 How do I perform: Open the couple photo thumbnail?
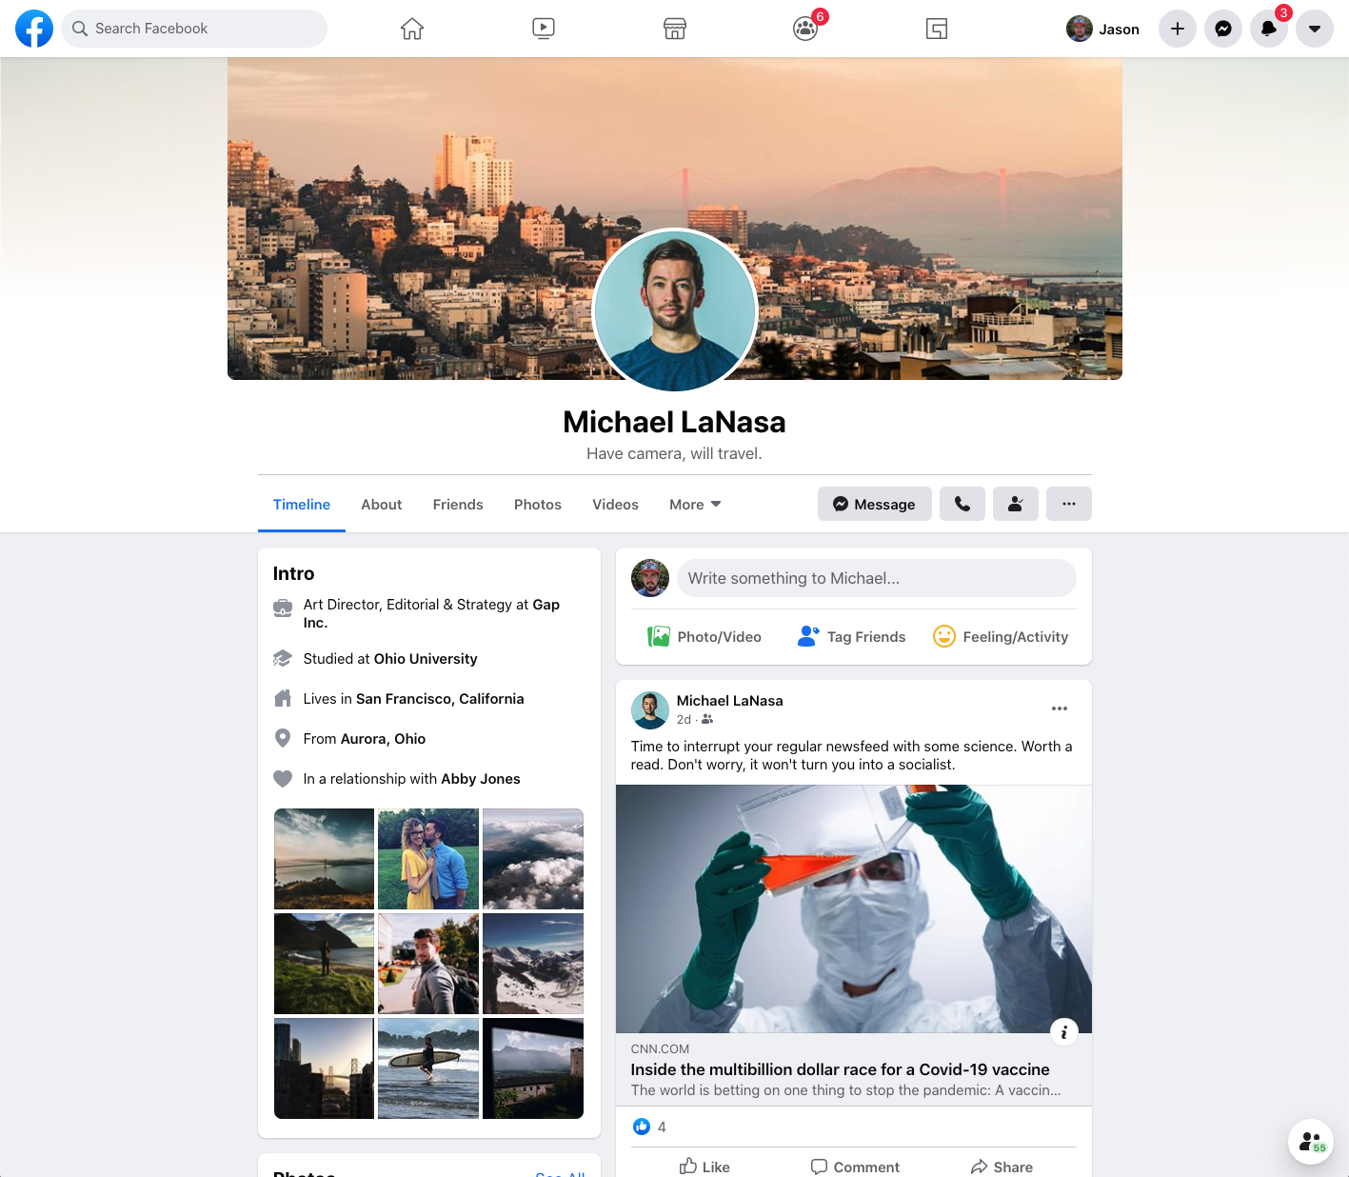428,859
